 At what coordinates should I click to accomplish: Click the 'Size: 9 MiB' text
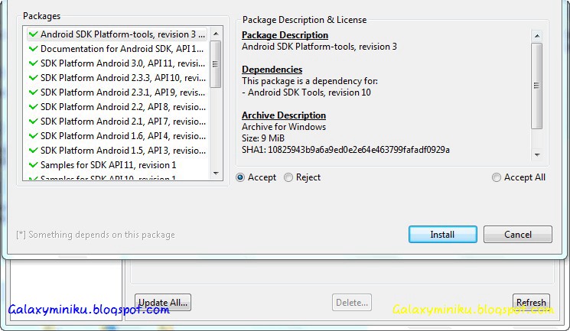(x=263, y=138)
